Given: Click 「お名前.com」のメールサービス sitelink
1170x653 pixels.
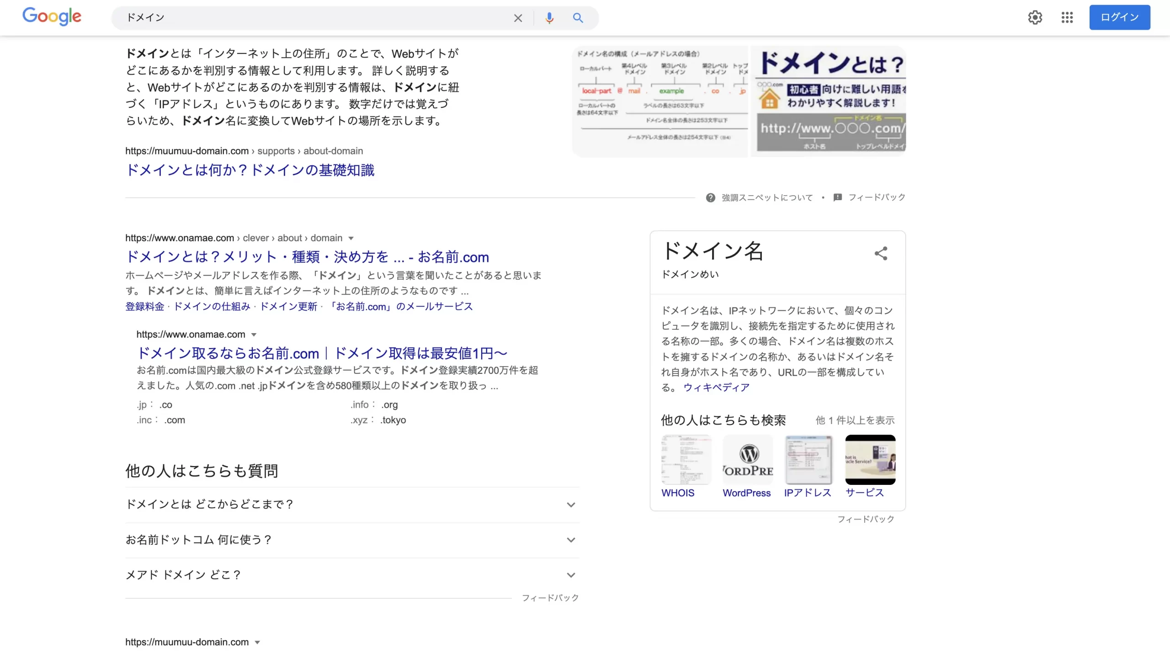Looking at the screenshot, I should coord(400,306).
